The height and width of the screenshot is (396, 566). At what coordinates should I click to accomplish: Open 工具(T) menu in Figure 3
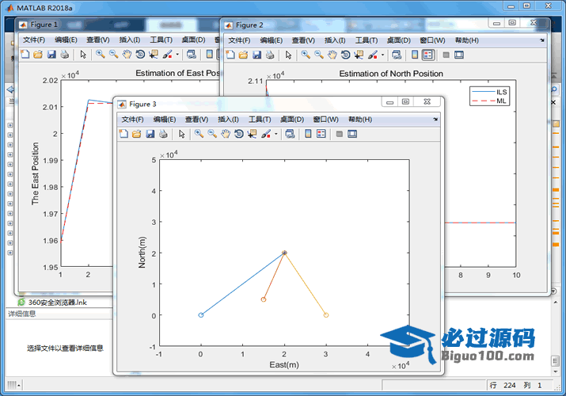click(260, 120)
